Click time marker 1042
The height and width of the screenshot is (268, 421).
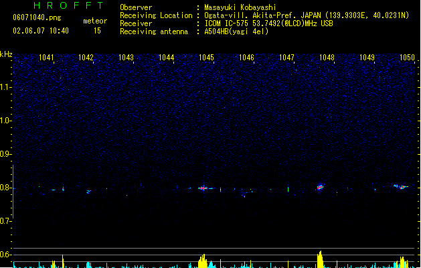tap(86, 58)
